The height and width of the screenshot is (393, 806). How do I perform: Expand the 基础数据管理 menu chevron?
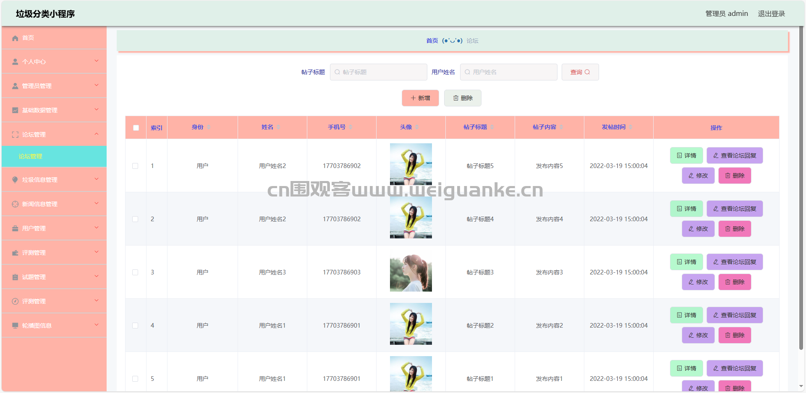coord(97,110)
